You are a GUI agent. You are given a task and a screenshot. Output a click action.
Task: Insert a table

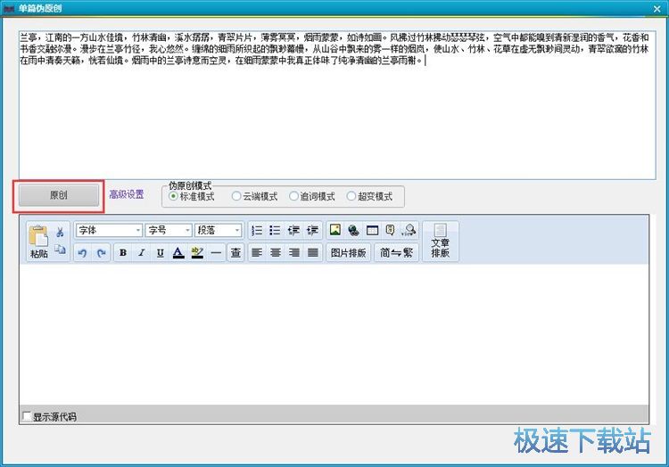pos(373,230)
